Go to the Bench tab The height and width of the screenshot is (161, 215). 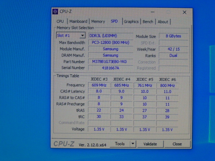(x=148, y=21)
